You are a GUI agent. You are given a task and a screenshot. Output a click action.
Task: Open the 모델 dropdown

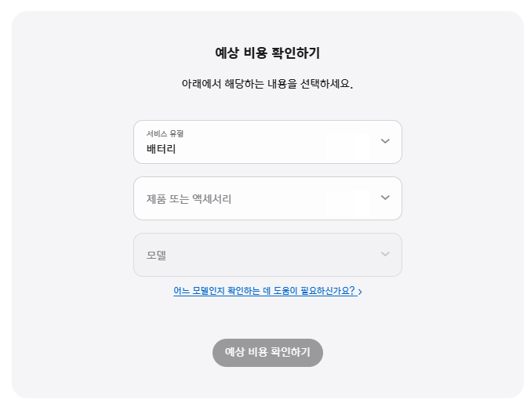[267, 255]
